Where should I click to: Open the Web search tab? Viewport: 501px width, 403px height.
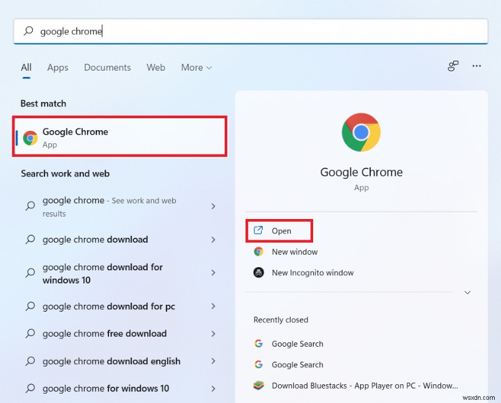point(156,67)
